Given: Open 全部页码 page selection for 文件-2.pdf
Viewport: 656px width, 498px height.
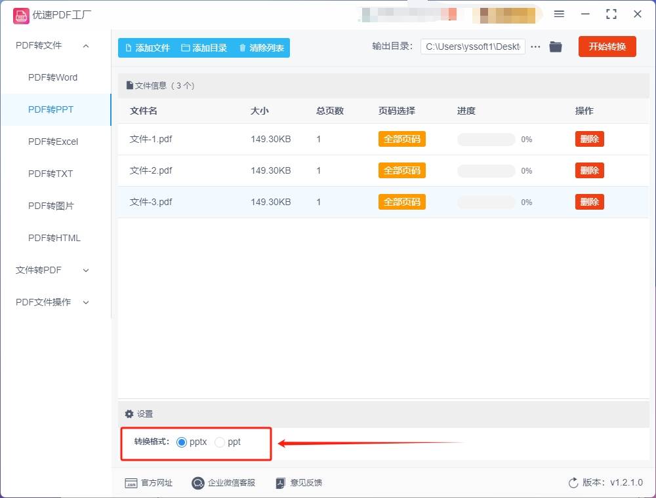Looking at the screenshot, I should 401,170.
